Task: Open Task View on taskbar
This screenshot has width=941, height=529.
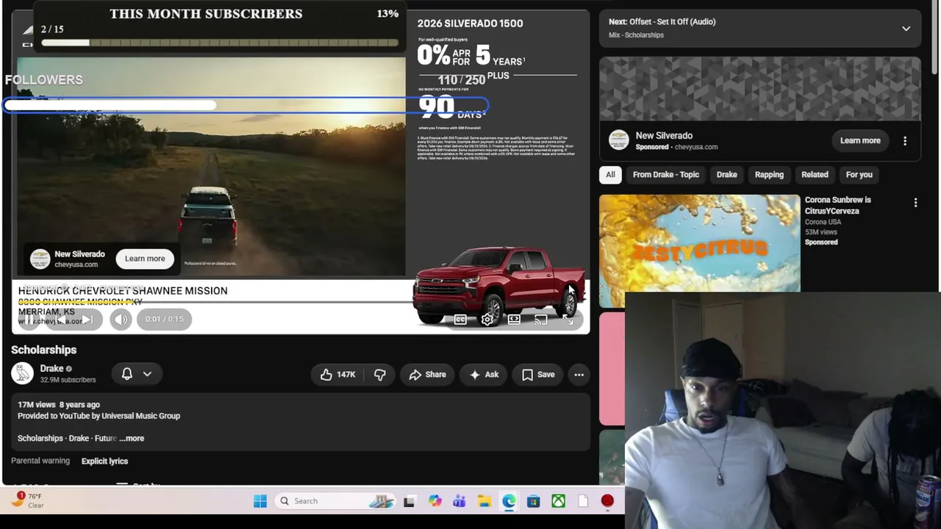Action: coord(409,501)
